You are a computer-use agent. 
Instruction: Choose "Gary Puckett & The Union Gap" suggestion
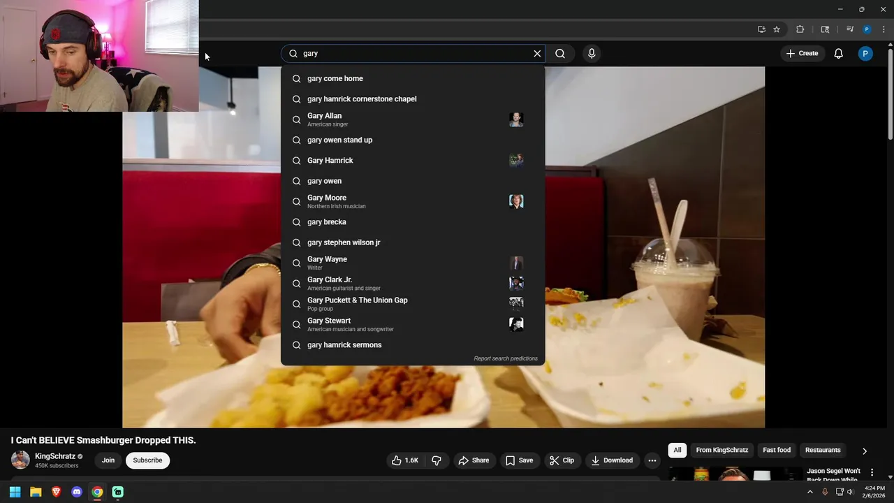coord(413,304)
